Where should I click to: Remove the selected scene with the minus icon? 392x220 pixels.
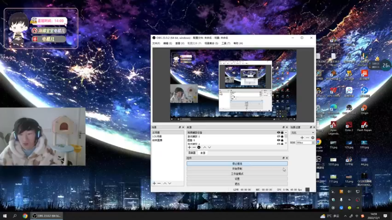coord(159,183)
